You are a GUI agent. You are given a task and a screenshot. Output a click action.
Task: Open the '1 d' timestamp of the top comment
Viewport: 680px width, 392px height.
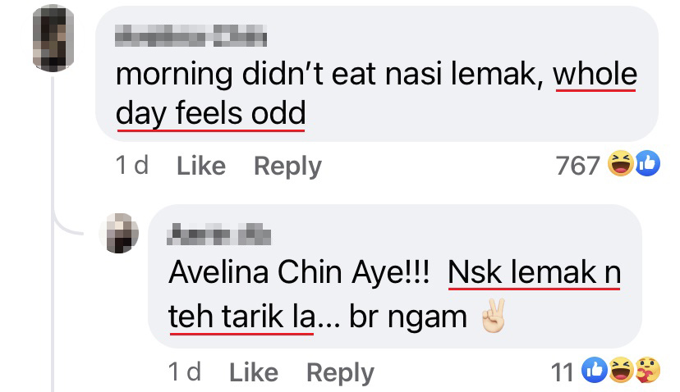132,166
